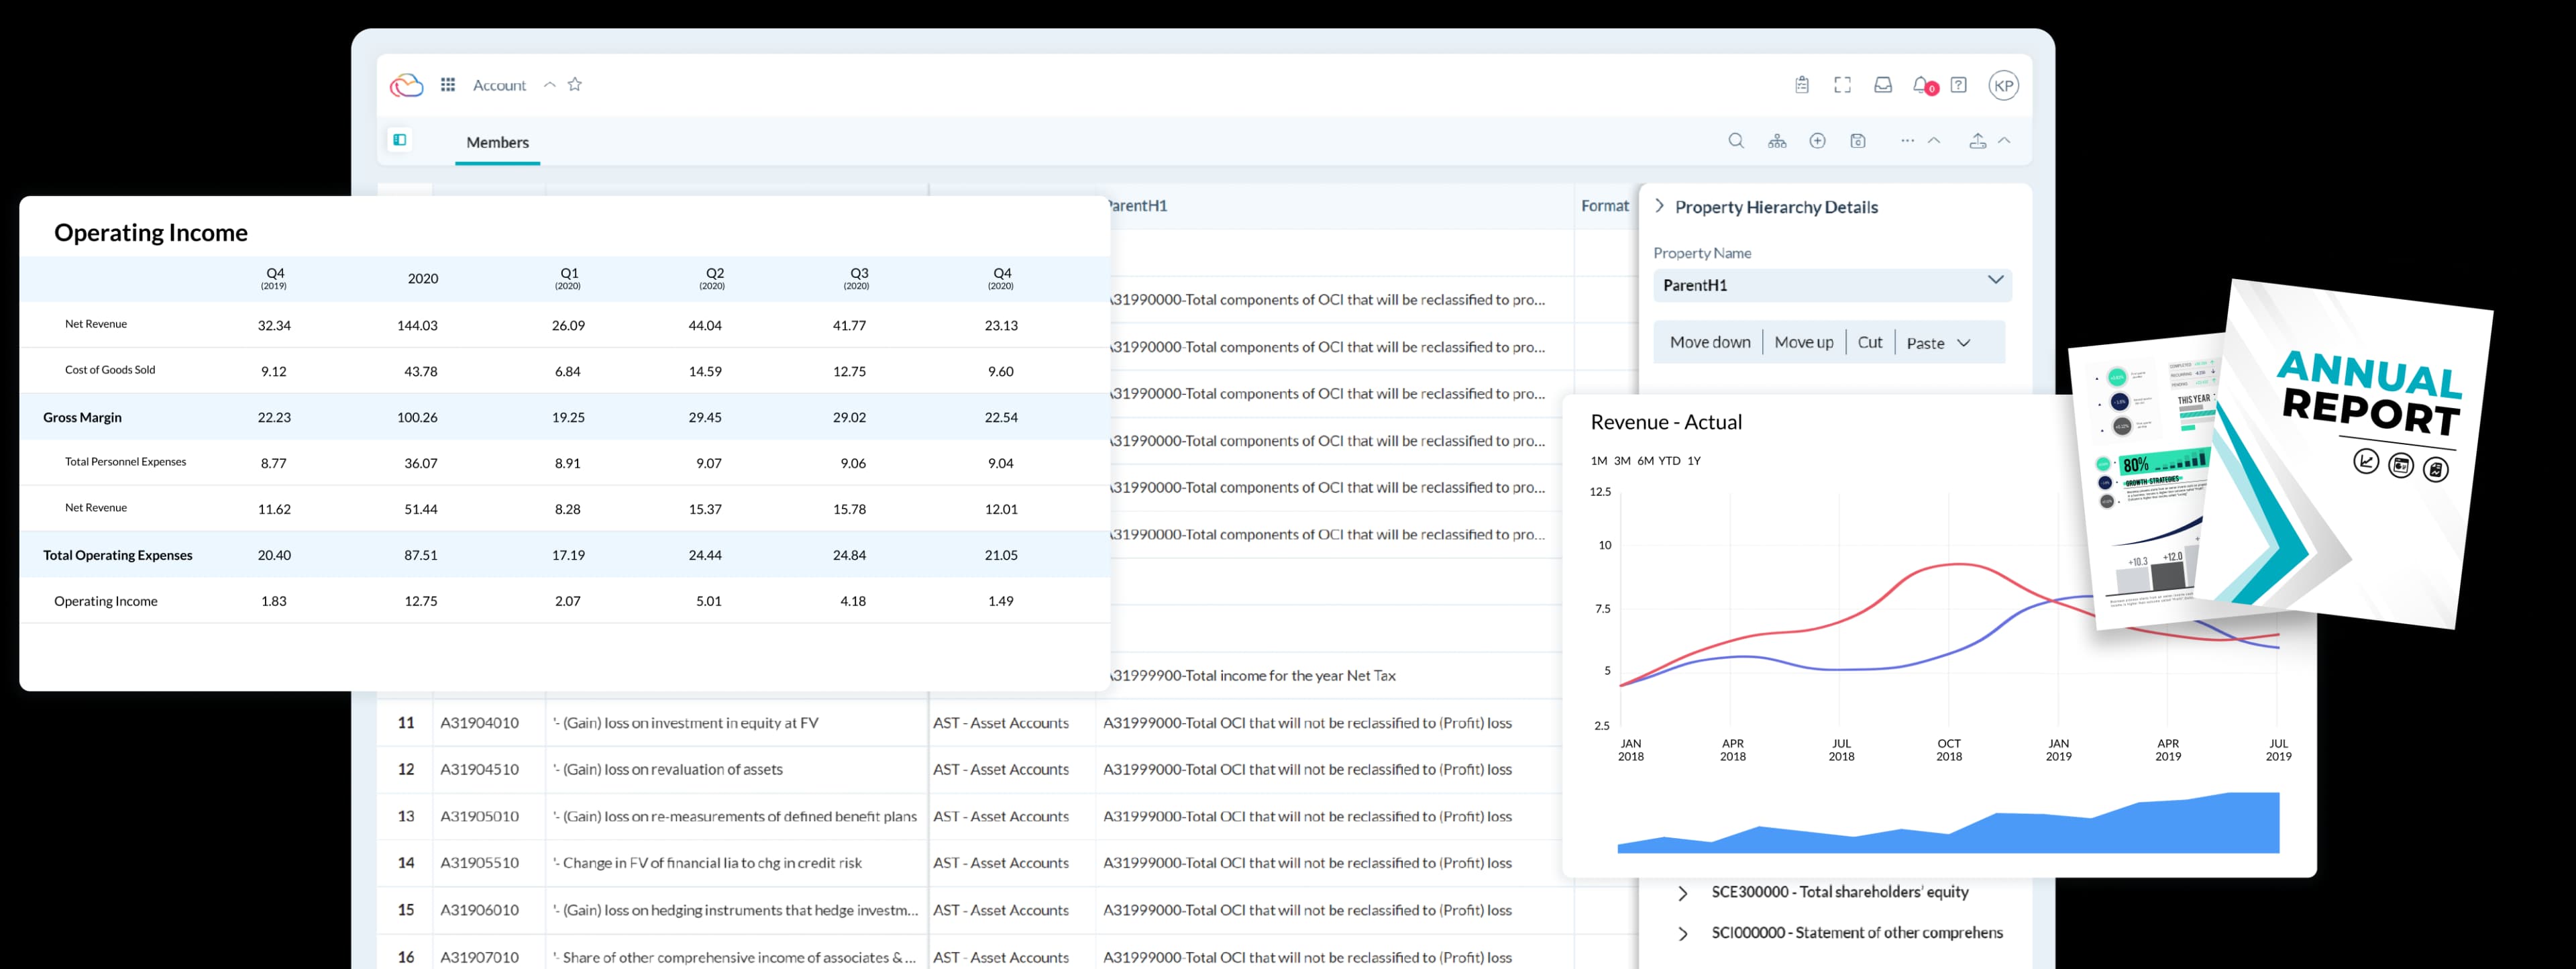Click the Cut button
The height and width of the screenshot is (969, 2576).
coord(1869,342)
